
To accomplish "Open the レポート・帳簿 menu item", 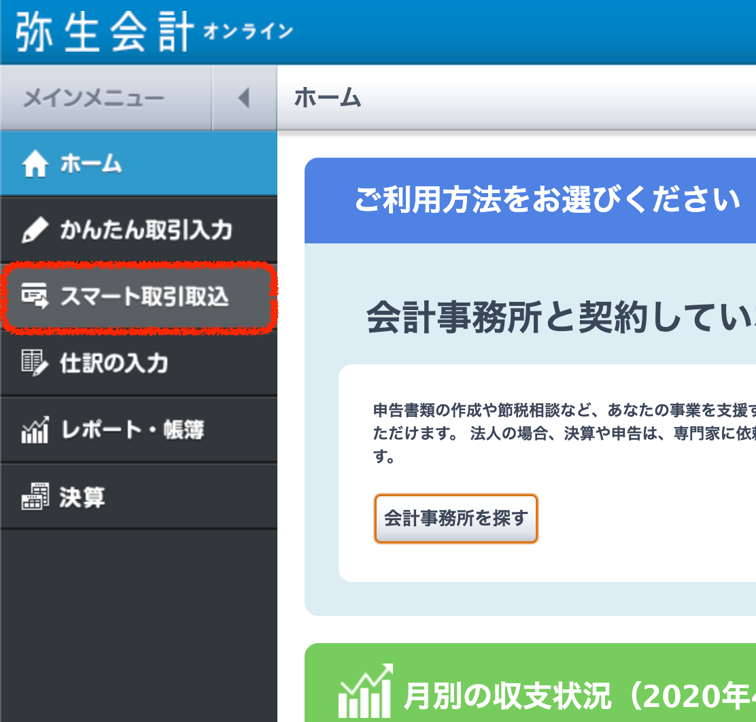I will pos(133,430).
